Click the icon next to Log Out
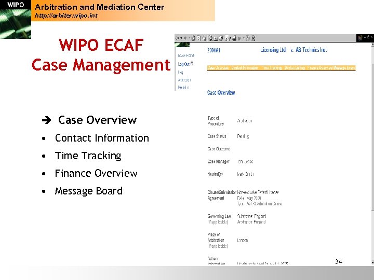374x280 pixels. [192, 63]
